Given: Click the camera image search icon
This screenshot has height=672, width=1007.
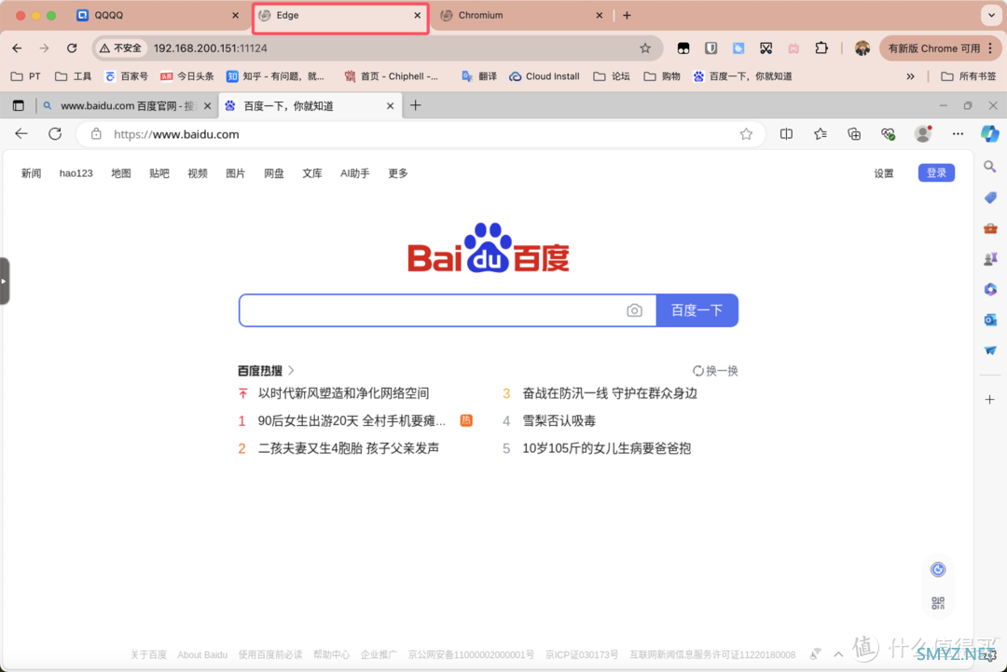Looking at the screenshot, I should [x=634, y=310].
